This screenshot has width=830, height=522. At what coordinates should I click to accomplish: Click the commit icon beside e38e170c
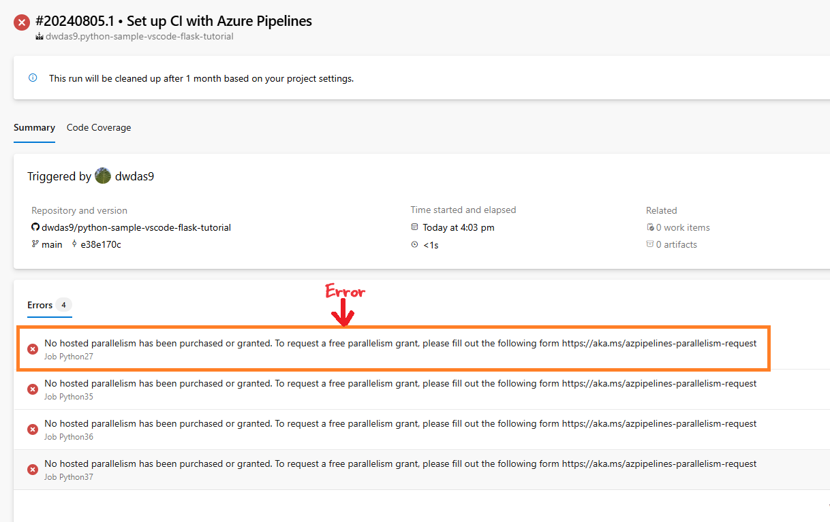(74, 244)
